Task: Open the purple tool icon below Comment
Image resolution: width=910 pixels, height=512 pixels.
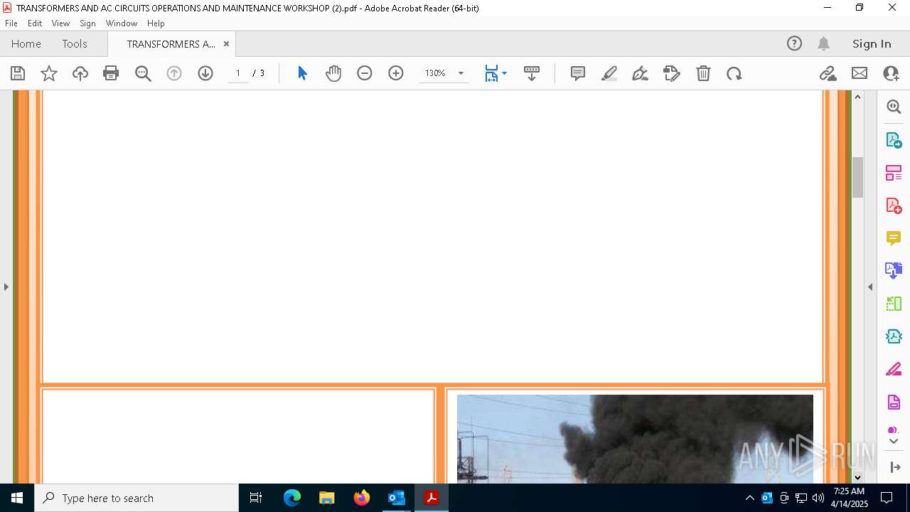Action: click(x=894, y=271)
